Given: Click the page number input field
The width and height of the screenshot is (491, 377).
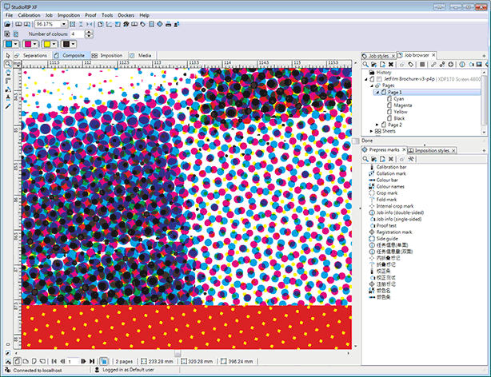Looking at the screenshot, I should pos(73,361).
